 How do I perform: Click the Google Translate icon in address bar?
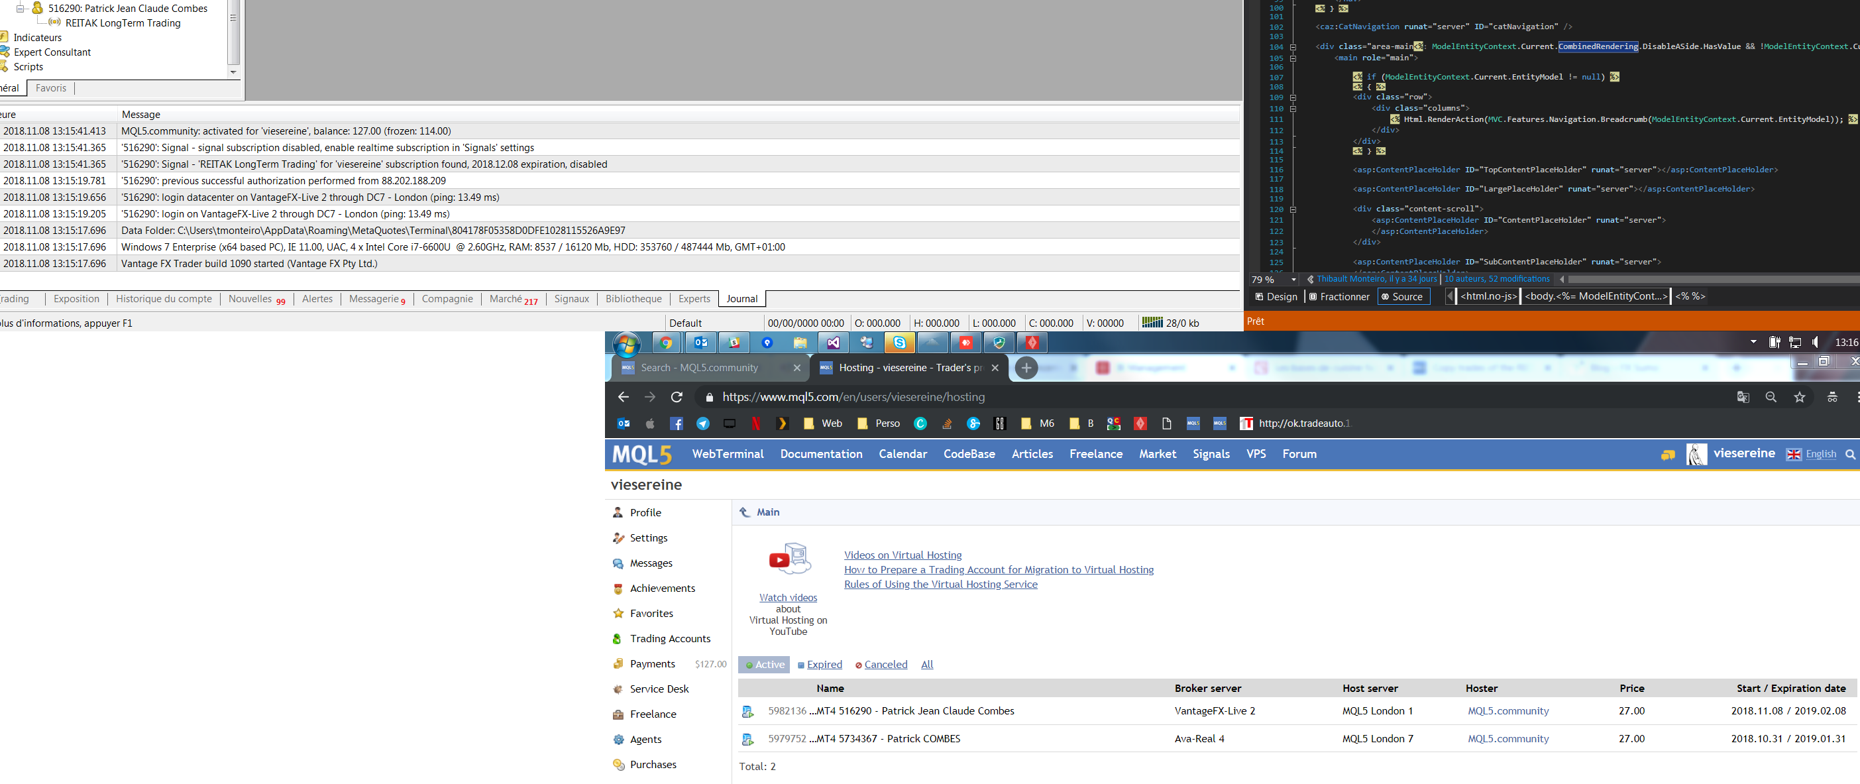[1743, 397]
